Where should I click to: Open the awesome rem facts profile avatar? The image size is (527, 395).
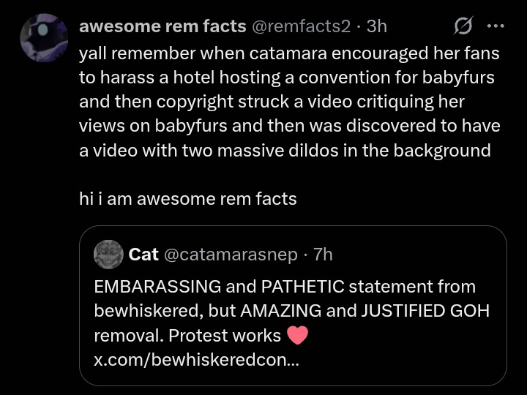pyautogui.click(x=44, y=39)
